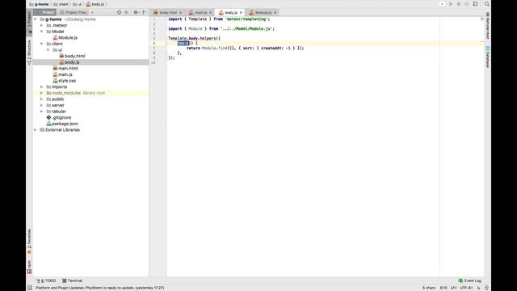Collapse the ui folder

pyautogui.click(x=48, y=50)
